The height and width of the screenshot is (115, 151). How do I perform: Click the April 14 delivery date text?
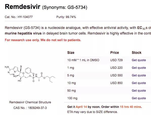(81, 107)
